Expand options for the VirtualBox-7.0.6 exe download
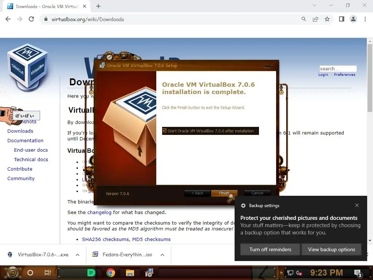This screenshot has height=280, width=373. pyautogui.click(x=78, y=255)
